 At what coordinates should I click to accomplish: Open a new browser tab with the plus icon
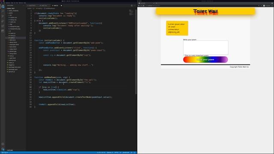pyautogui.click(x=156, y=3)
